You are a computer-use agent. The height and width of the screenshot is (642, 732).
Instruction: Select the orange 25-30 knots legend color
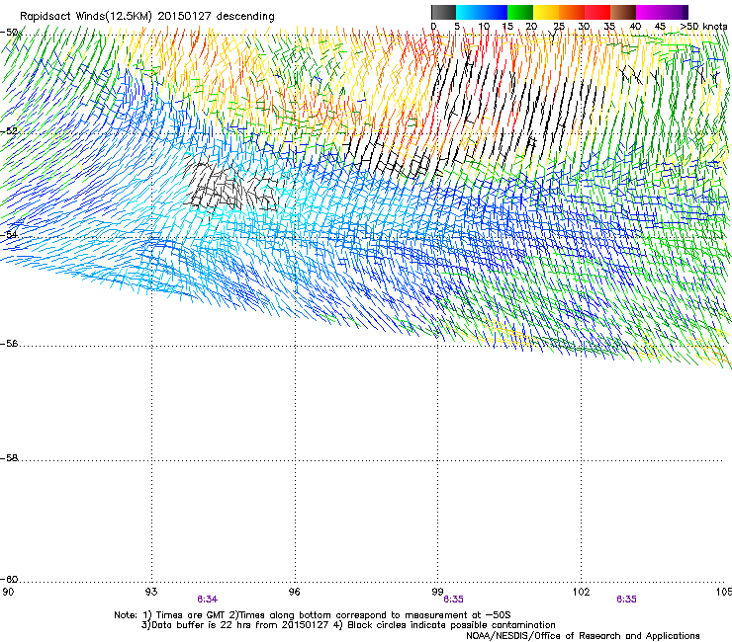point(572,12)
